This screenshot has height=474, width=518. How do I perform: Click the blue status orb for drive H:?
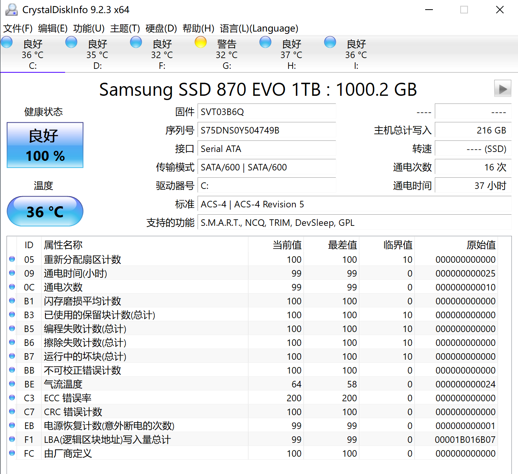265,42
